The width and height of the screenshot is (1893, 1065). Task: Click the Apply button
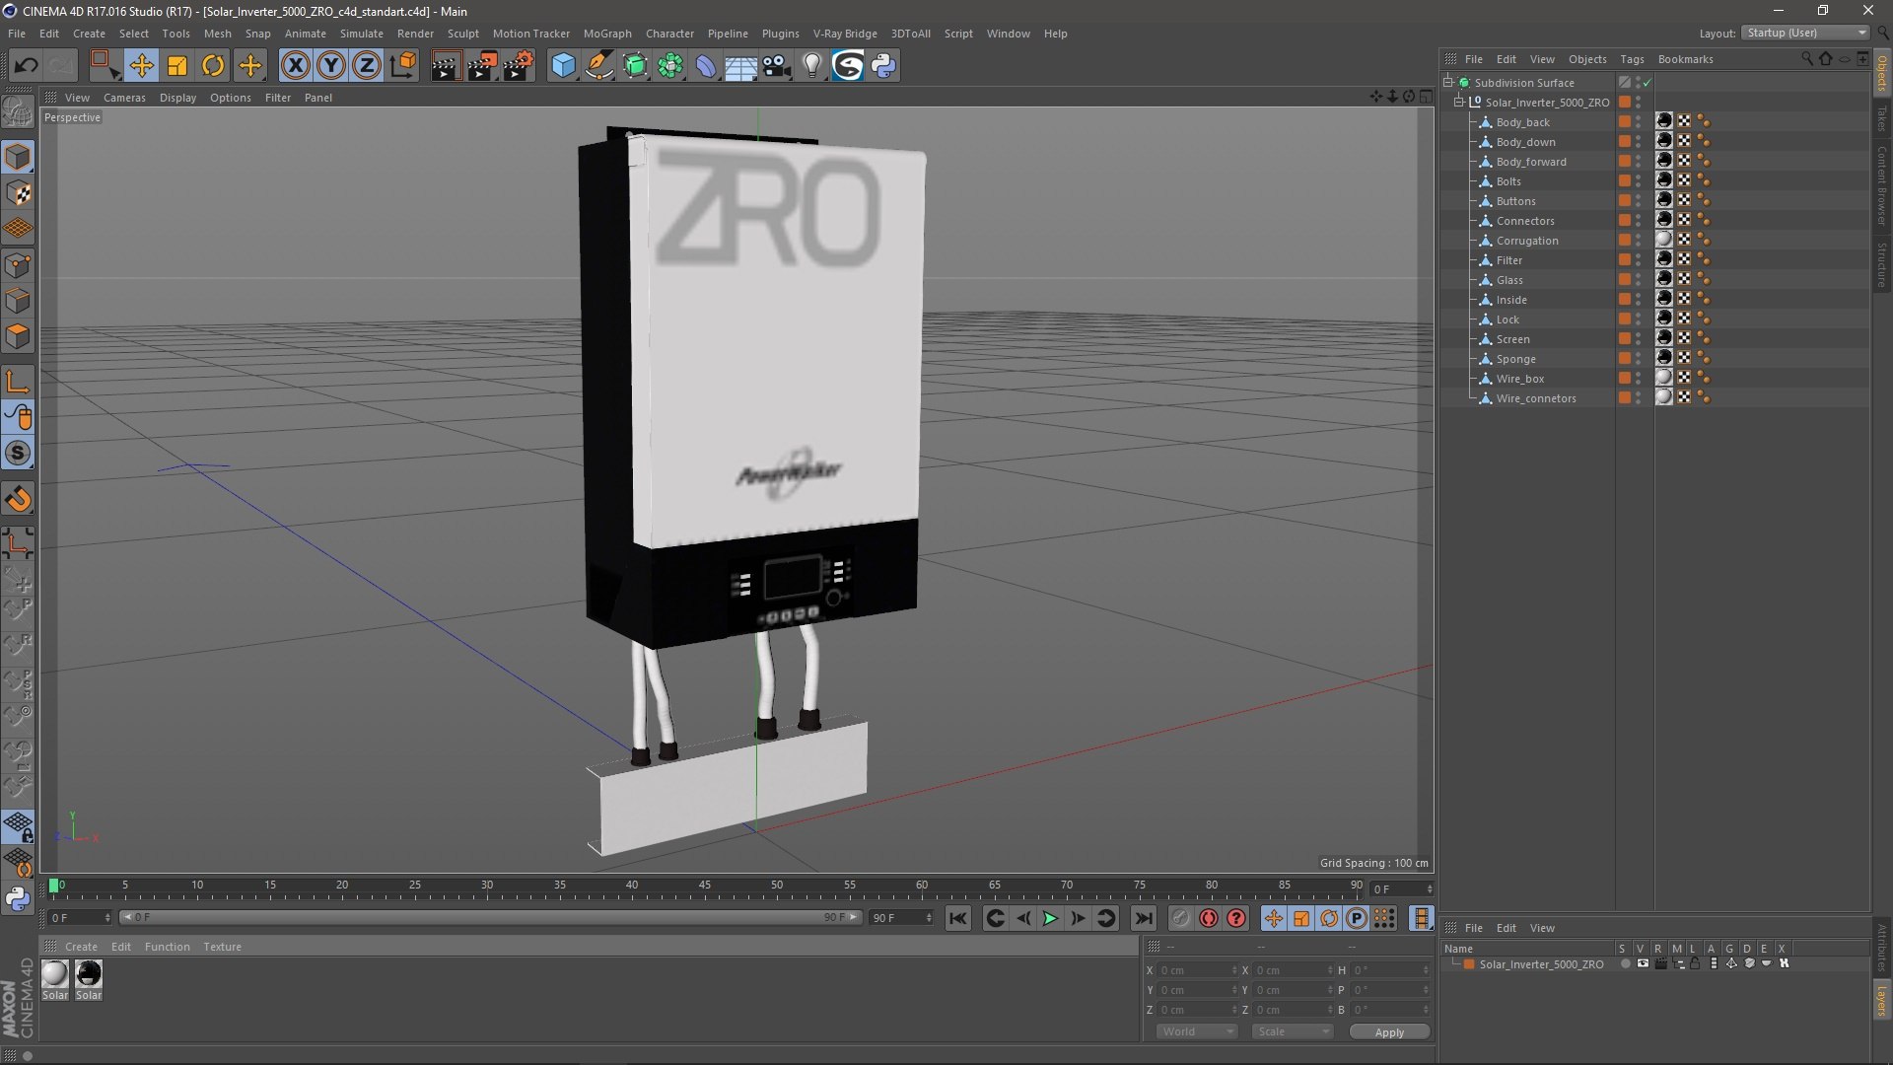[x=1389, y=1032]
